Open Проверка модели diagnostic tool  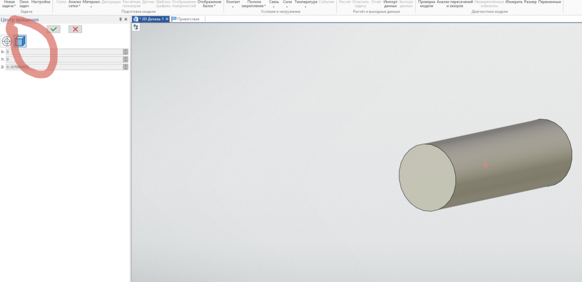pos(426,4)
